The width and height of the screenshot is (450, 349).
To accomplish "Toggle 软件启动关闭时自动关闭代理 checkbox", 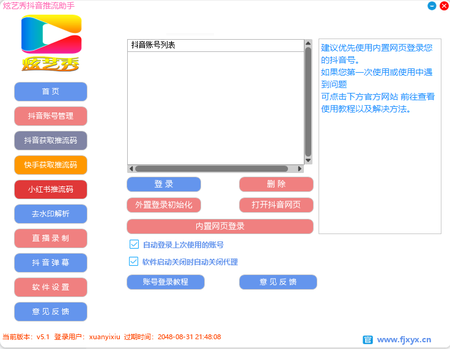I will (134, 262).
